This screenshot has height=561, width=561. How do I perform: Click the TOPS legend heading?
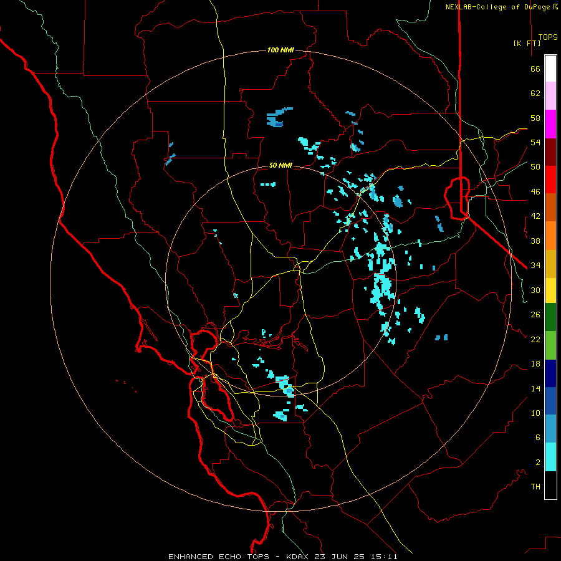click(x=548, y=37)
